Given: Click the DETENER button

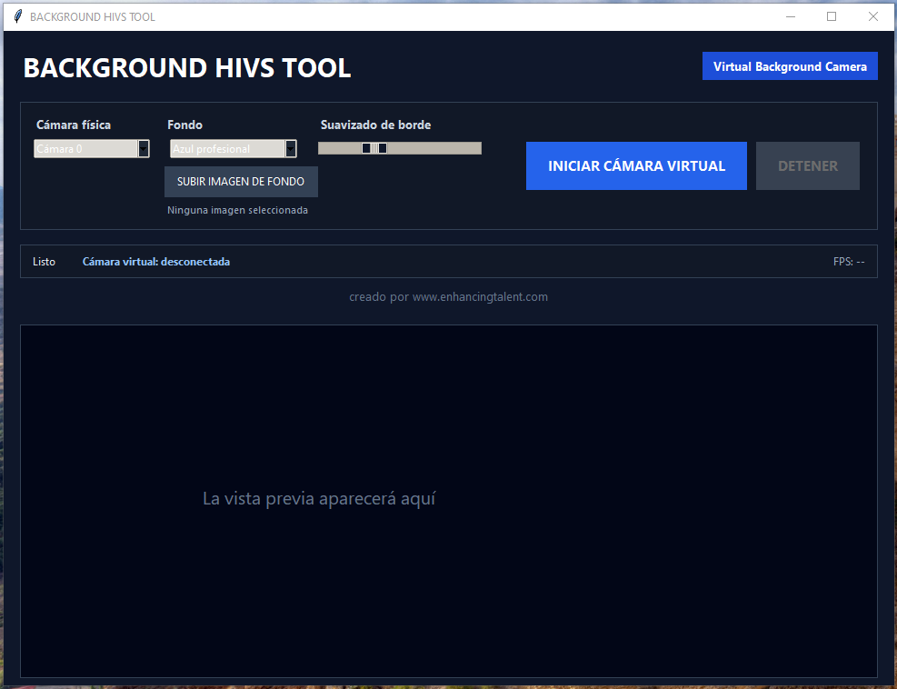Looking at the screenshot, I should [x=807, y=166].
